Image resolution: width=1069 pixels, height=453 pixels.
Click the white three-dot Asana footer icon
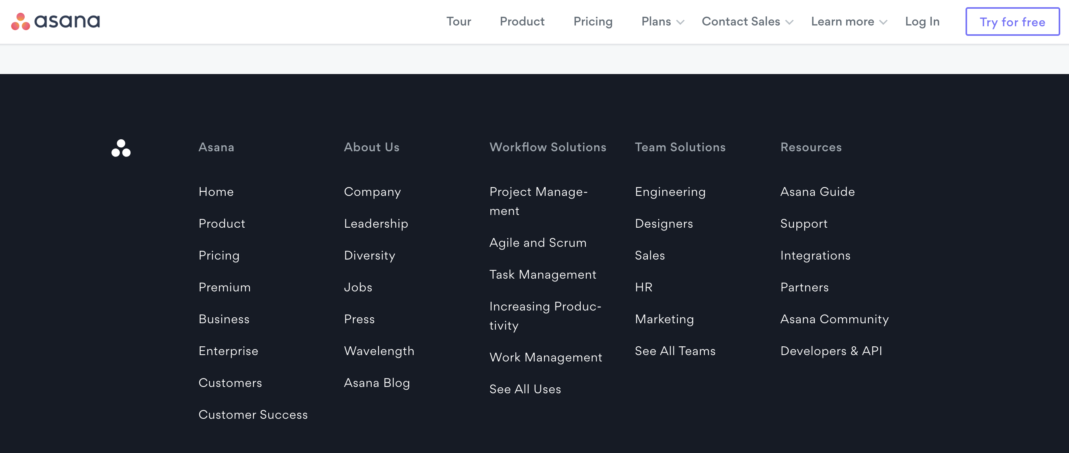point(121,148)
